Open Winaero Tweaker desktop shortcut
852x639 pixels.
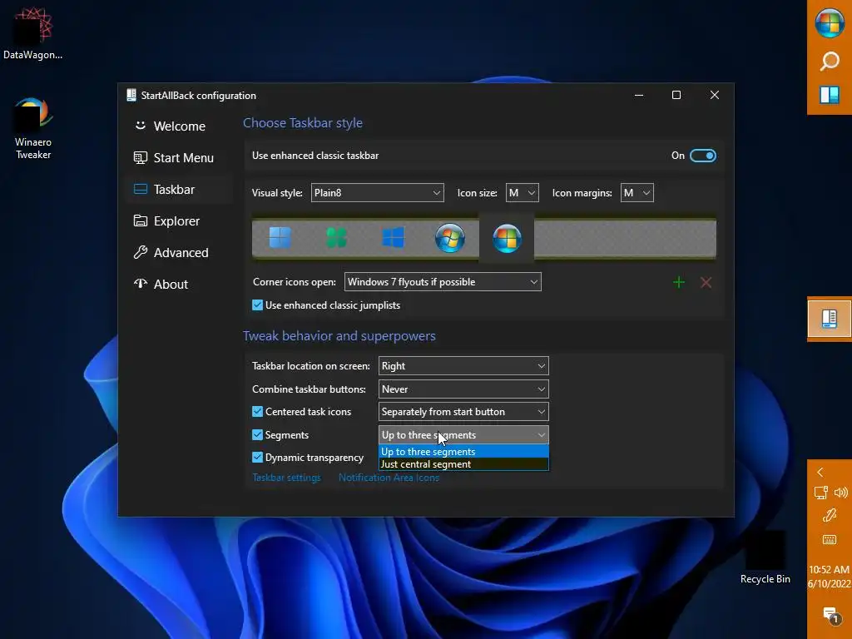(x=32, y=128)
